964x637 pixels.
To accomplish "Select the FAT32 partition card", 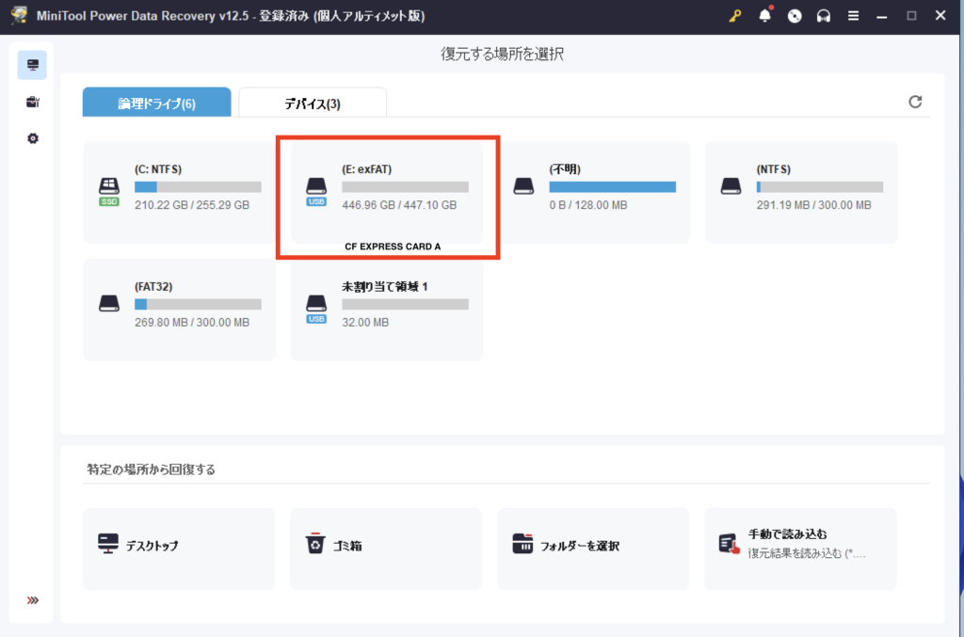I will 180,310.
